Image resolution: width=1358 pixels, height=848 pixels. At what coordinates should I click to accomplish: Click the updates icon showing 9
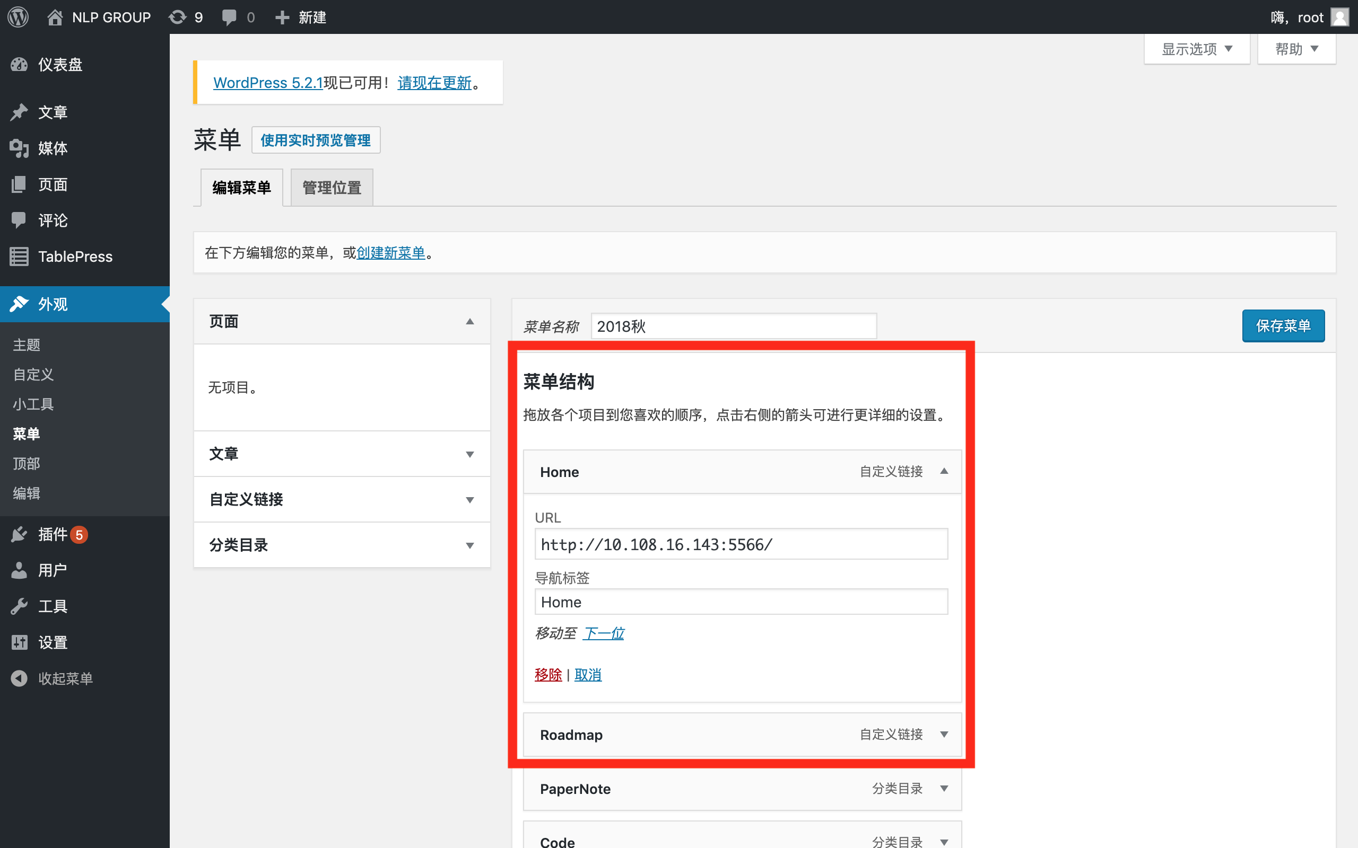click(177, 17)
